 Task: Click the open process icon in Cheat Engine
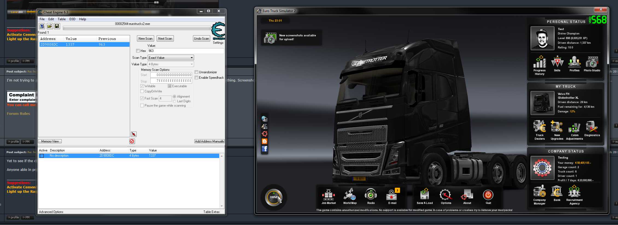[42, 26]
